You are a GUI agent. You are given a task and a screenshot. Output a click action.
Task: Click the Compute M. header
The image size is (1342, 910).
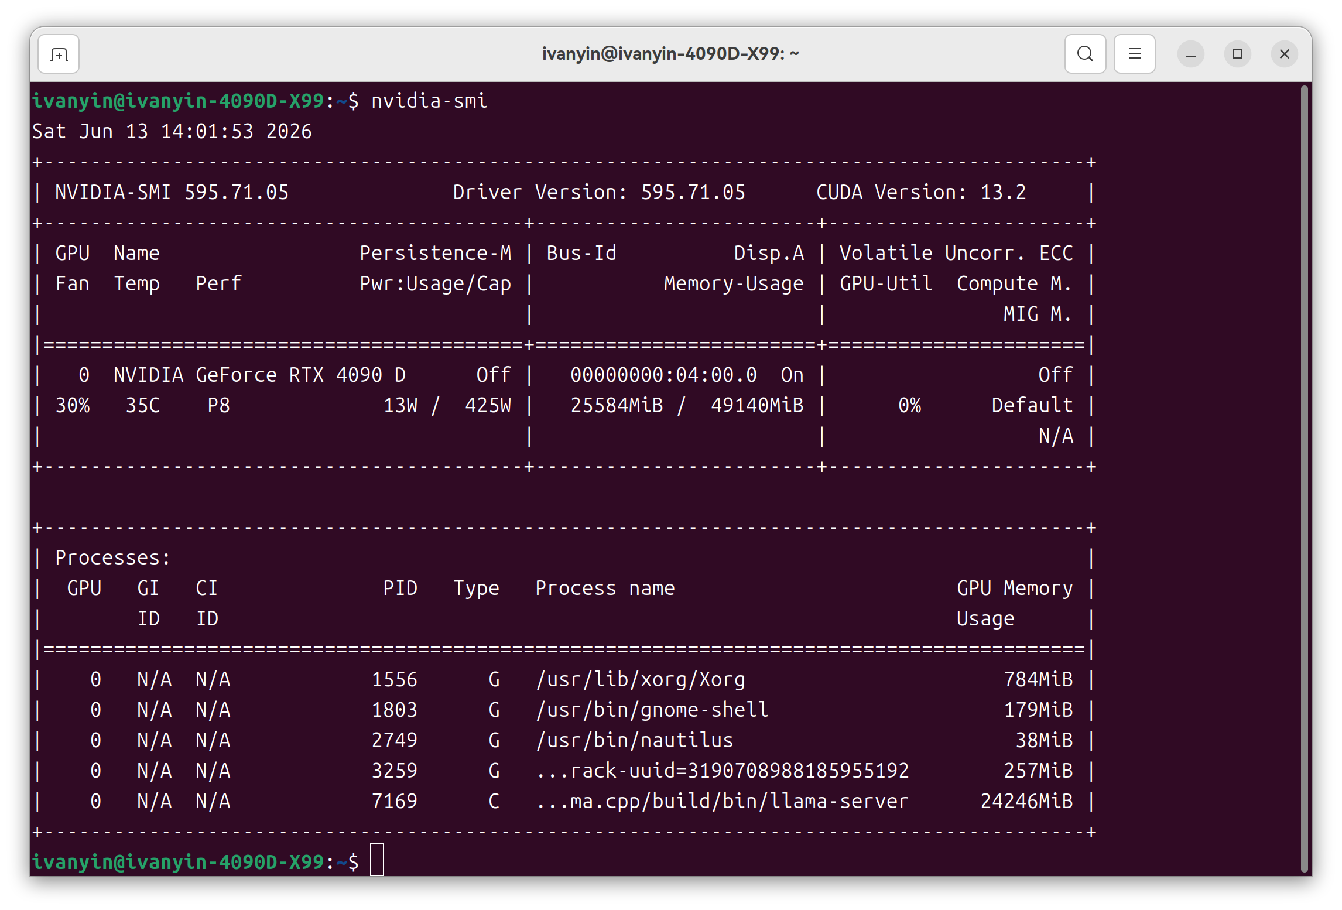point(1015,283)
